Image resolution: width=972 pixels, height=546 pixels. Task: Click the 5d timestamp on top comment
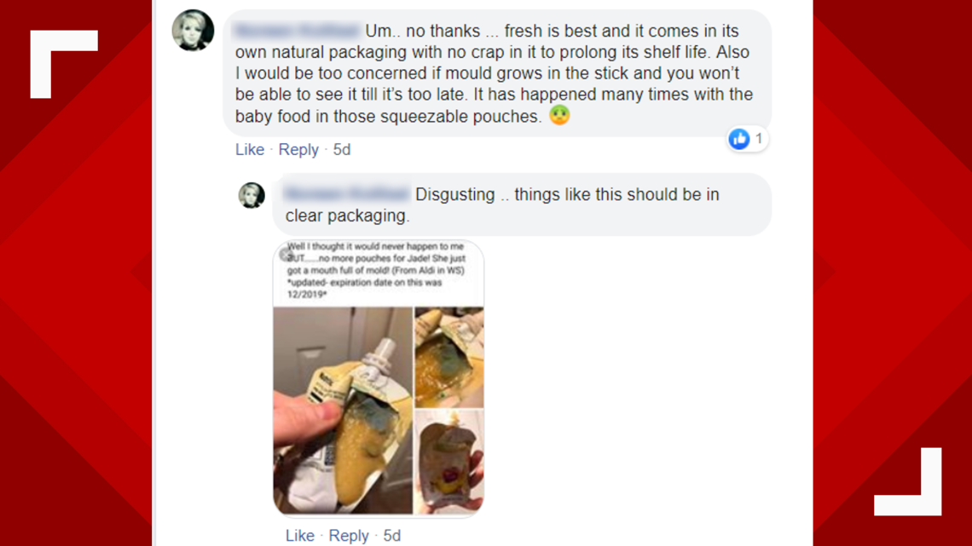342,150
